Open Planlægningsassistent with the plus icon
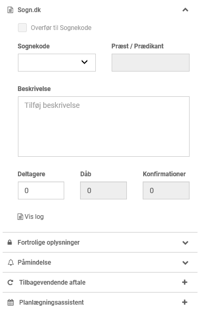The width and height of the screenshot is (198, 322). pyautogui.click(x=185, y=302)
